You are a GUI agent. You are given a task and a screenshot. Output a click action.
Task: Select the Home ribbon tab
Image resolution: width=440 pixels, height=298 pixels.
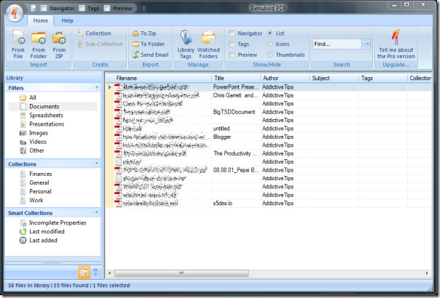pyautogui.click(x=40, y=20)
